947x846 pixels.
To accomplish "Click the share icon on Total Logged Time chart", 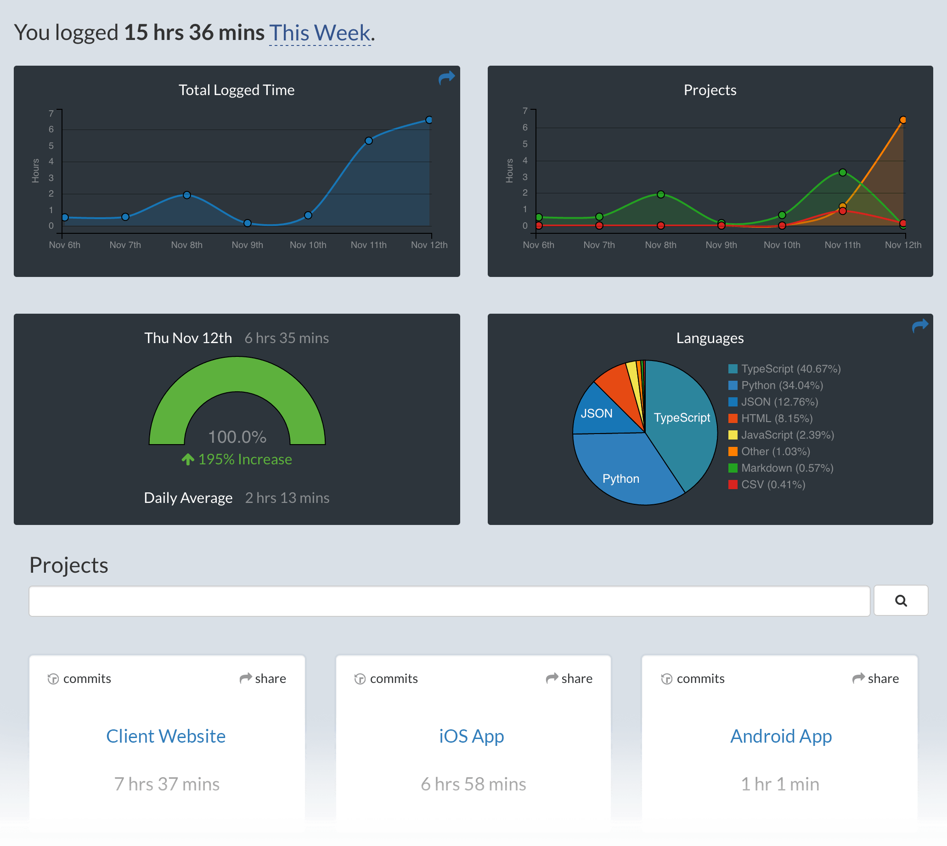I will pyautogui.click(x=446, y=79).
